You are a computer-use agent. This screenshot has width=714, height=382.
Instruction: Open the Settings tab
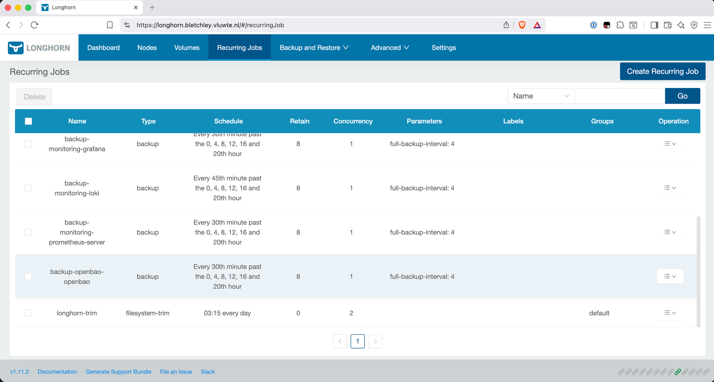444,48
